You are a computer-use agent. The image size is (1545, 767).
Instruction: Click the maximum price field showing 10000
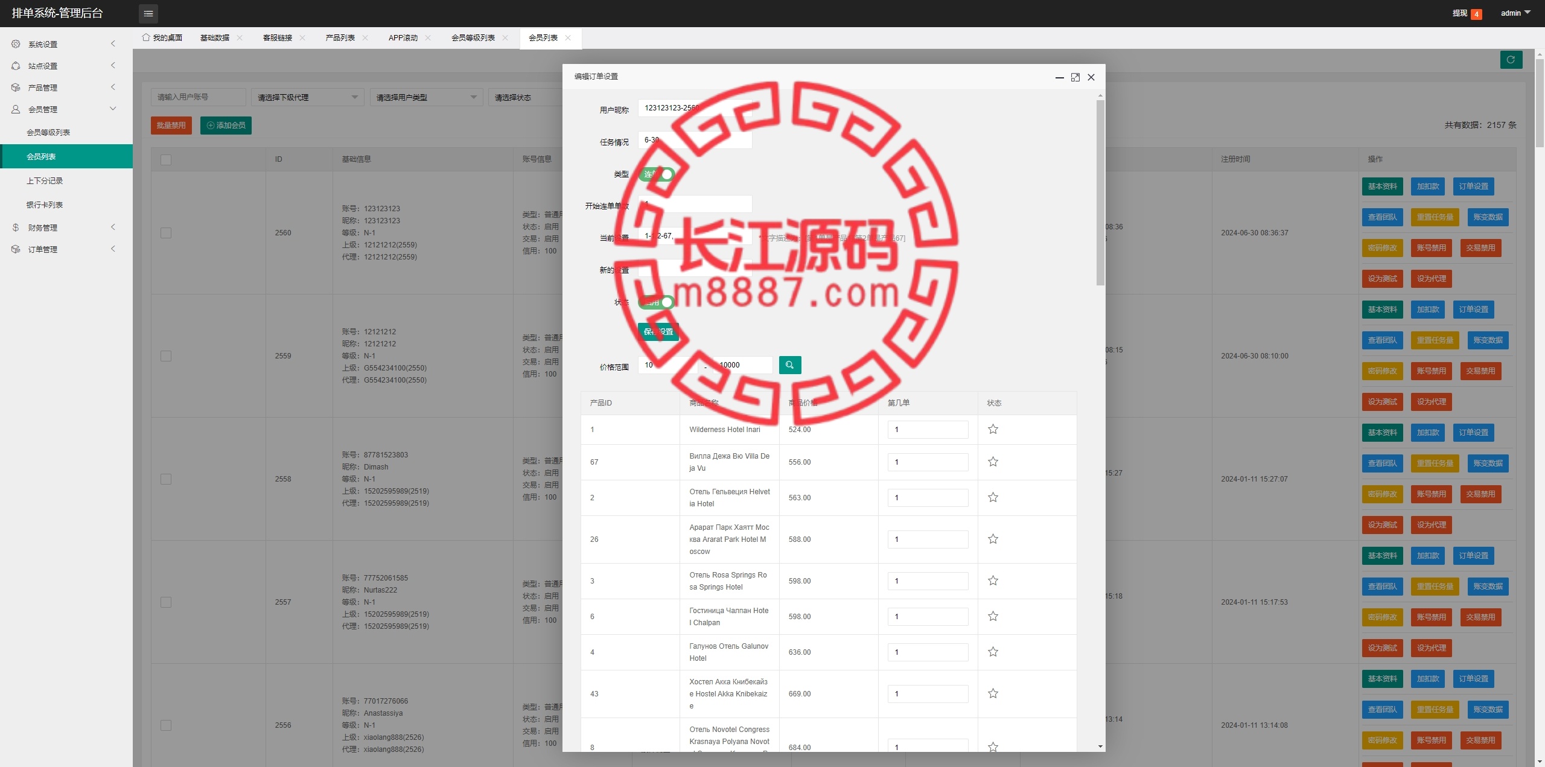743,365
